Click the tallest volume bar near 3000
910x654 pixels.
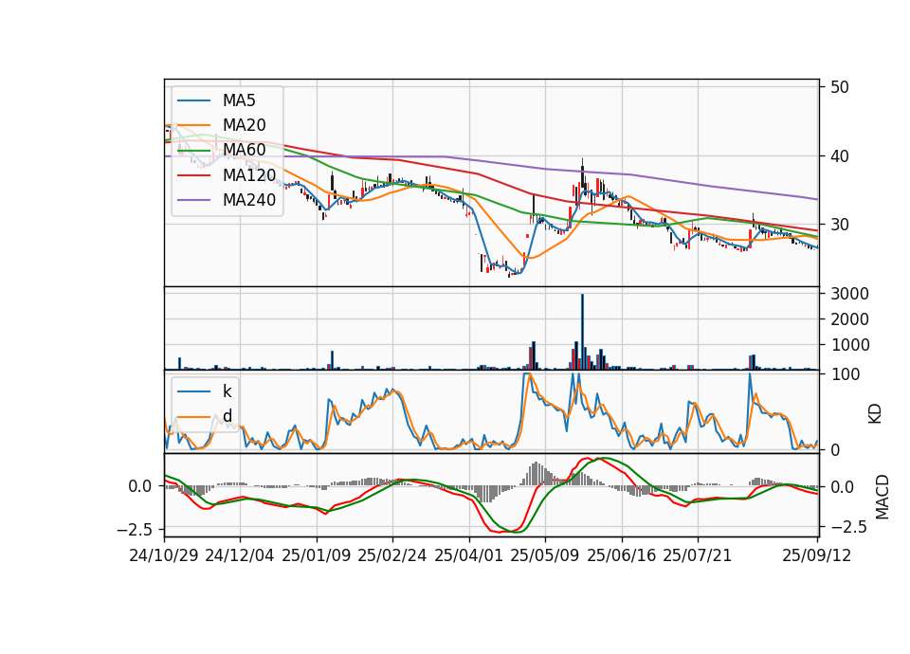click(583, 332)
